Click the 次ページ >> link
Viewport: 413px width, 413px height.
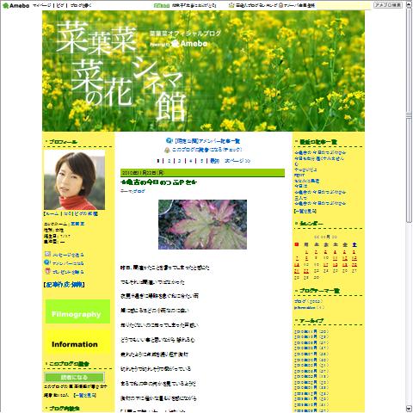237,161
